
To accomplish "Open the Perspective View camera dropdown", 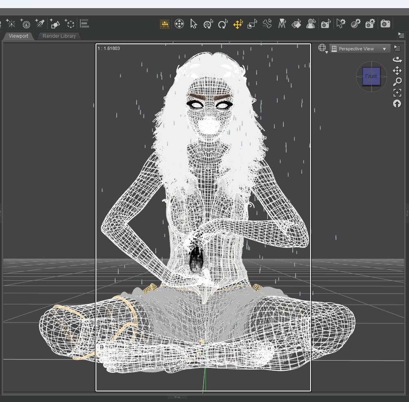I will pyautogui.click(x=360, y=49).
